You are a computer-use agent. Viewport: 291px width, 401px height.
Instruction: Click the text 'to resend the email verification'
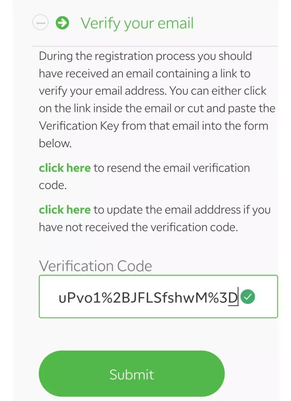pos(172,168)
